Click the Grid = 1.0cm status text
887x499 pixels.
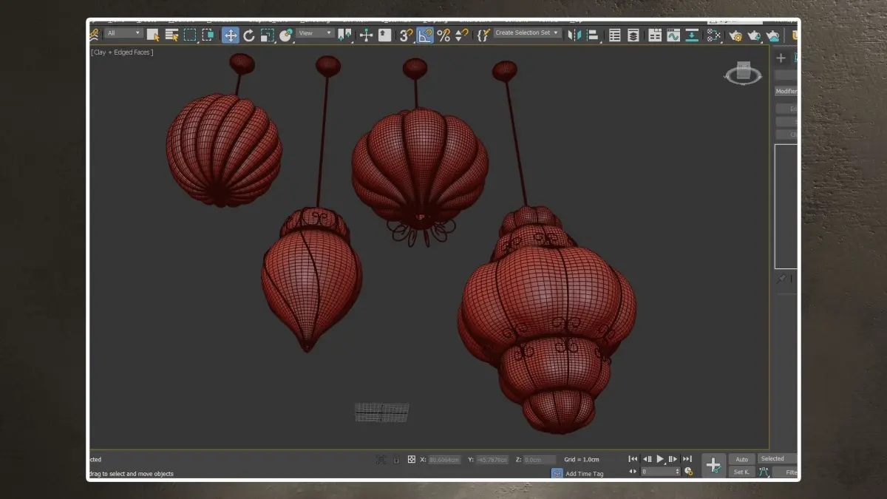(582, 460)
